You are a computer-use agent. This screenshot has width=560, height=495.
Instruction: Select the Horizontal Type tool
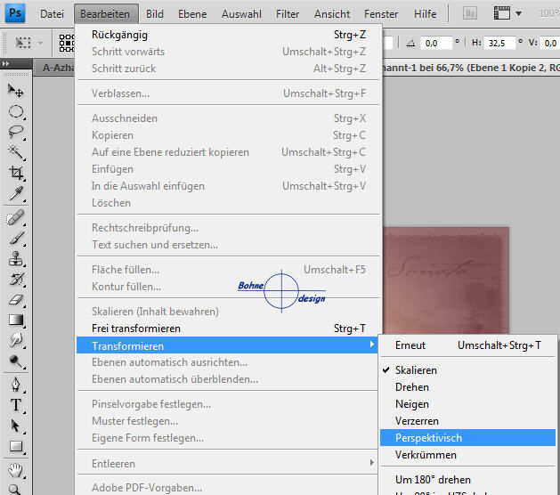pos(16,404)
